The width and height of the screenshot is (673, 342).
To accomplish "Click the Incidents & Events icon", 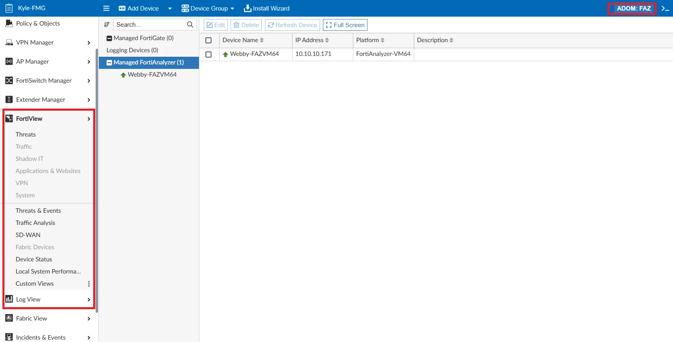I will tap(9, 338).
